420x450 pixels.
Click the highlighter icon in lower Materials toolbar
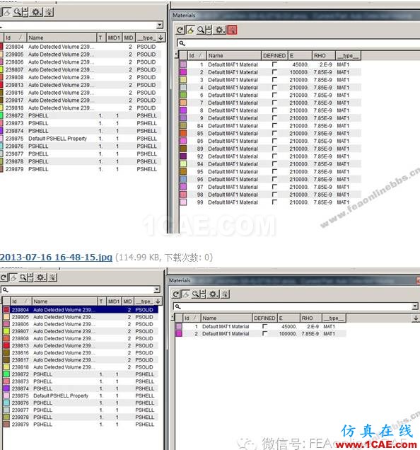click(186, 294)
